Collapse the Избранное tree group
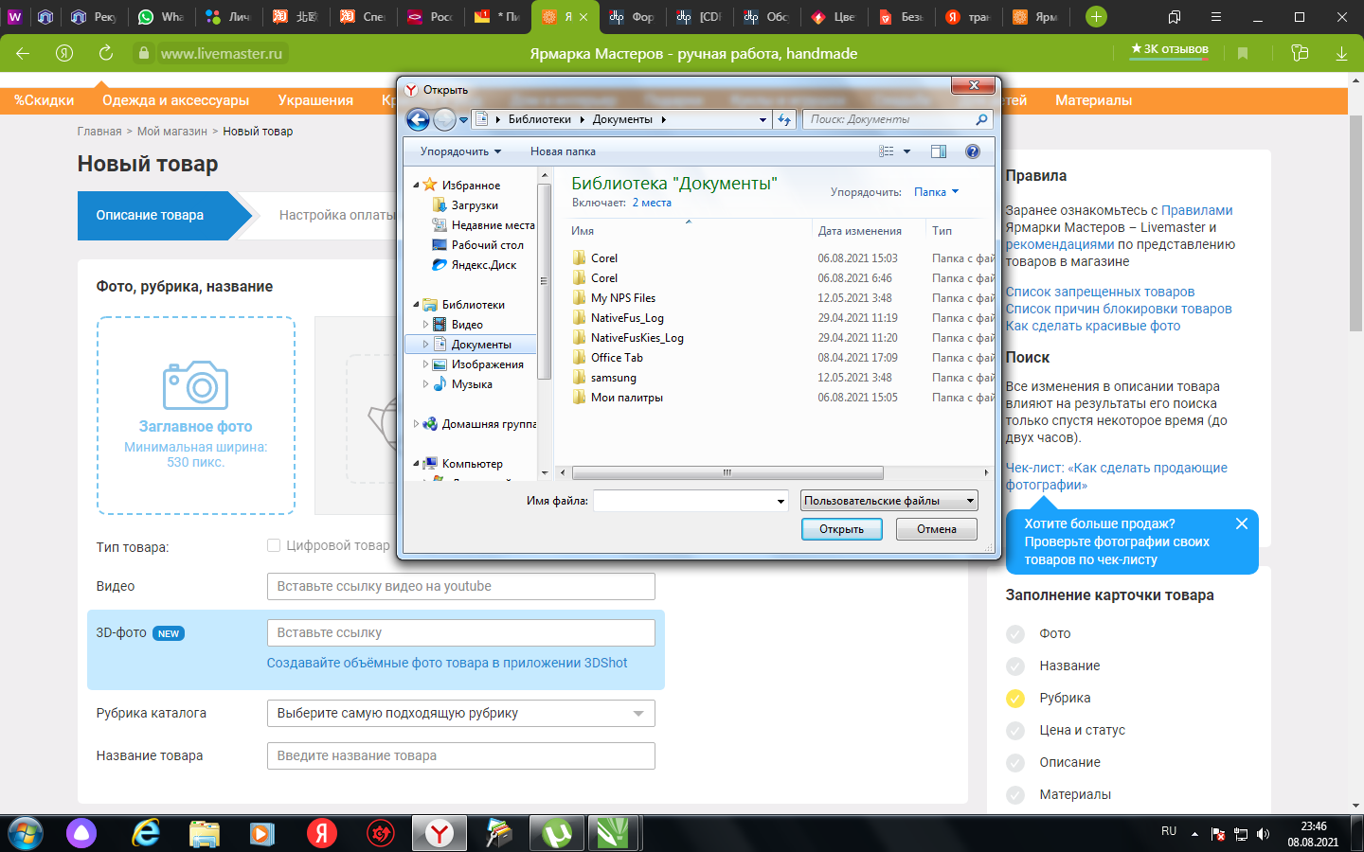The width and height of the screenshot is (1364, 852). click(416, 186)
